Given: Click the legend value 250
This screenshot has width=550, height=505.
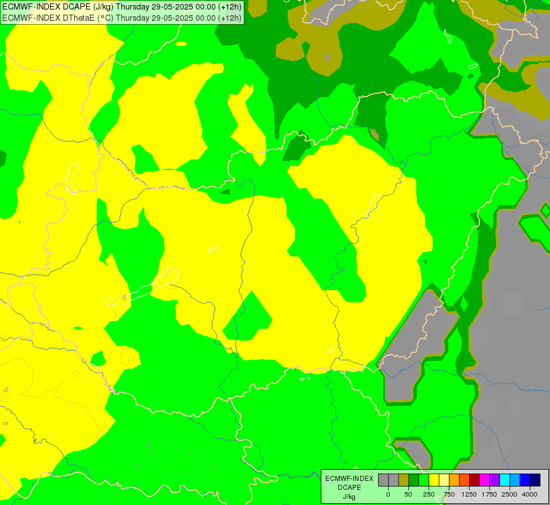Looking at the screenshot, I should tap(429, 494).
